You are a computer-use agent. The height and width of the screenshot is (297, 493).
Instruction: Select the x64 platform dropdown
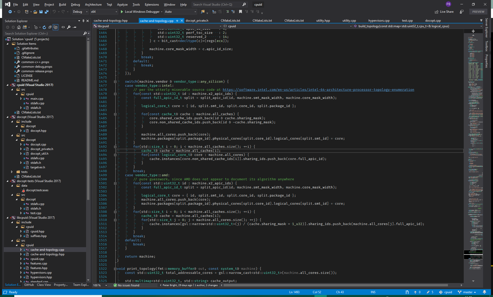pyautogui.click(x=102, y=12)
